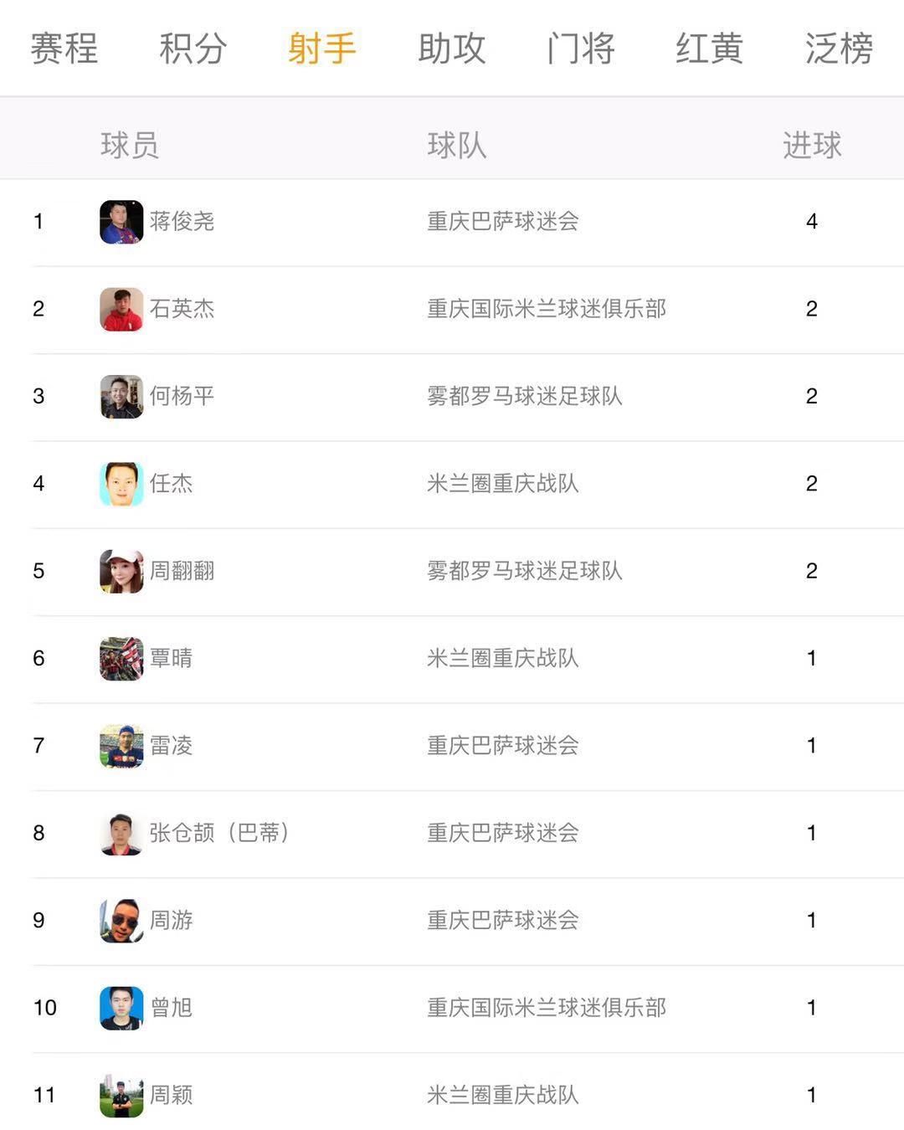Open team link 重庆巴萨球迷会 in first row
The width and height of the screenshot is (904, 1130).
(503, 221)
